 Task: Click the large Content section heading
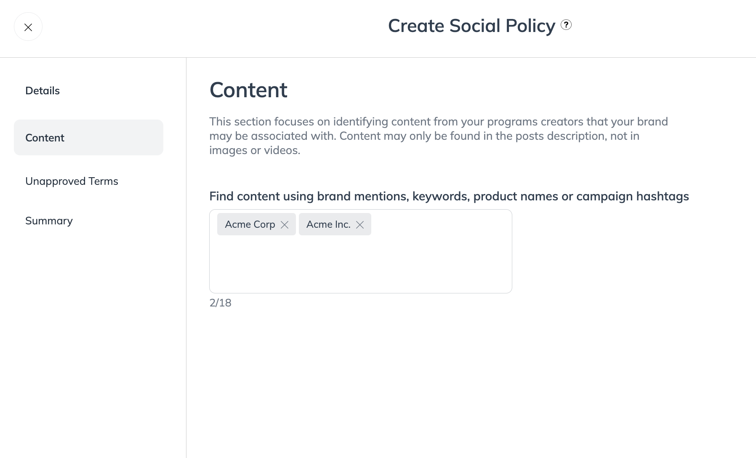(x=248, y=90)
